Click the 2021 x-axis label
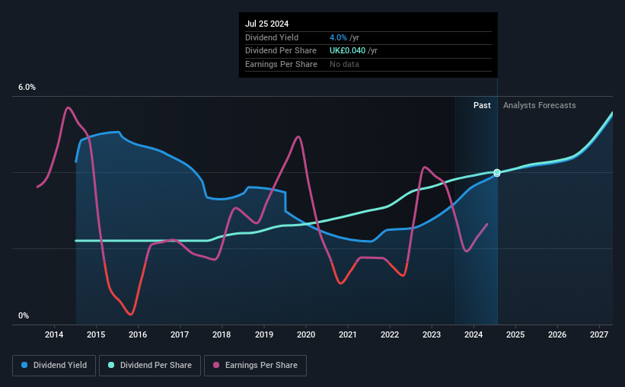The height and width of the screenshot is (387, 625). [x=348, y=334]
